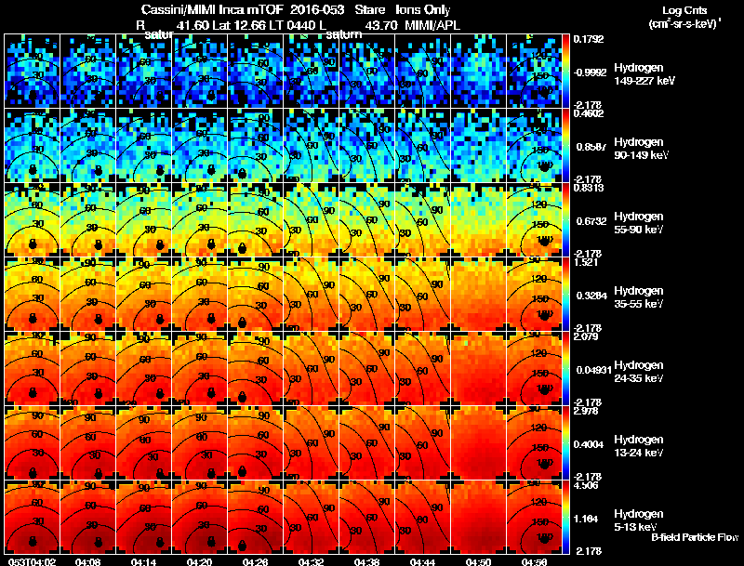Click the '04:38' time label
This screenshot has width=744, height=566.
(366, 561)
